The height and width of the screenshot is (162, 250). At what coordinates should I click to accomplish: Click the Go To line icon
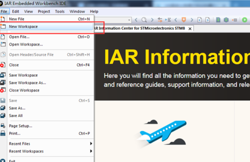click(x=168, y=20)
